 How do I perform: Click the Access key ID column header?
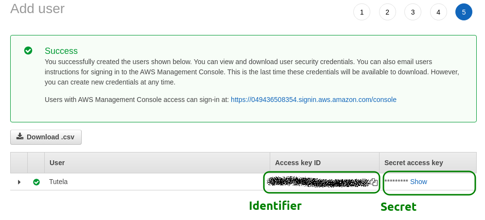298,163
